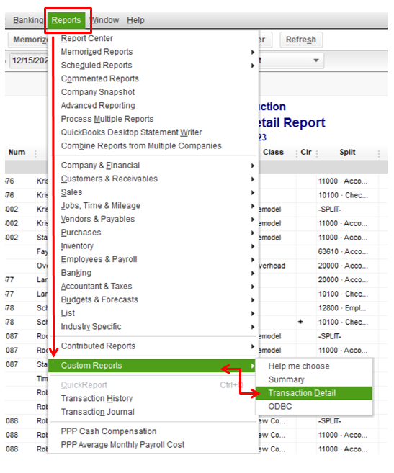Open Transaction History
This screenshot has height=473, width=394.
153,399
